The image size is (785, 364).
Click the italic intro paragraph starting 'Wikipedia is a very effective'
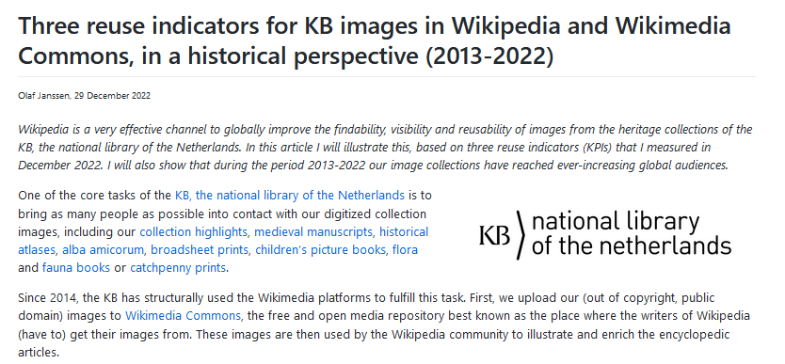tap(386, 148)
